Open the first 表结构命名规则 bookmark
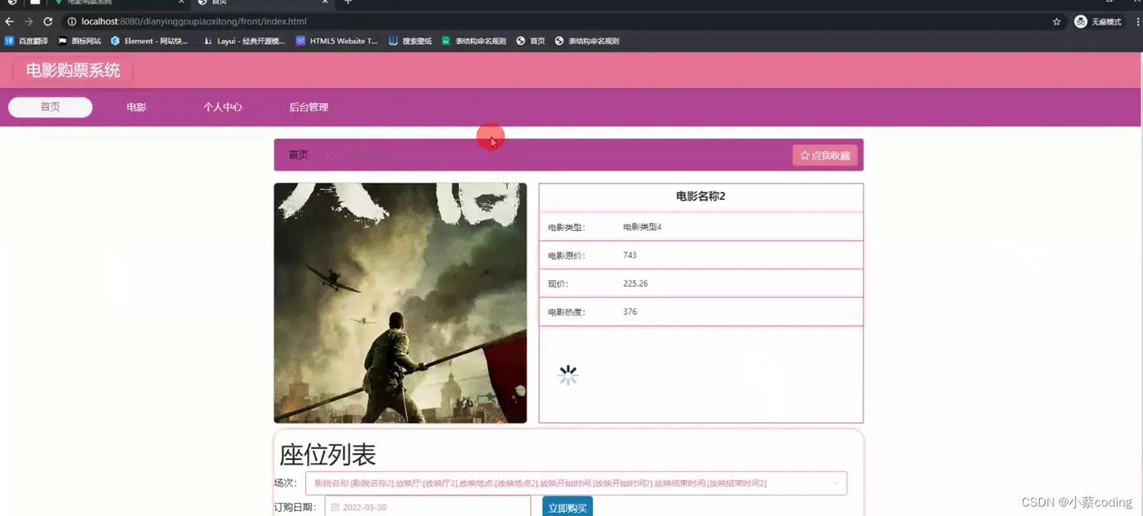This screenshot has width=1143, height=516. (474, 41)
